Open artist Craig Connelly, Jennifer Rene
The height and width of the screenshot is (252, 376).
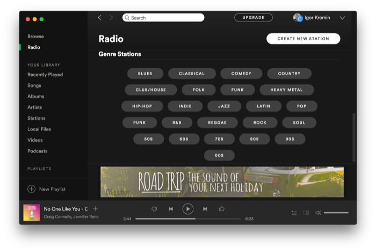[x=71, y=217]
